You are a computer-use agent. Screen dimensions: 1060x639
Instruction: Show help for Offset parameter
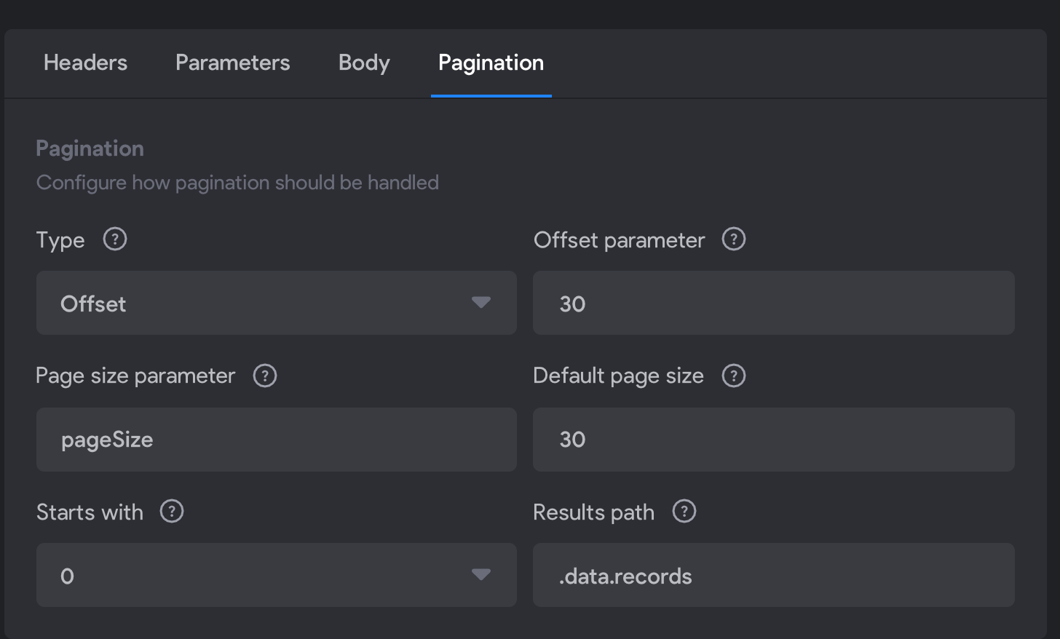[x=734, y=239]
